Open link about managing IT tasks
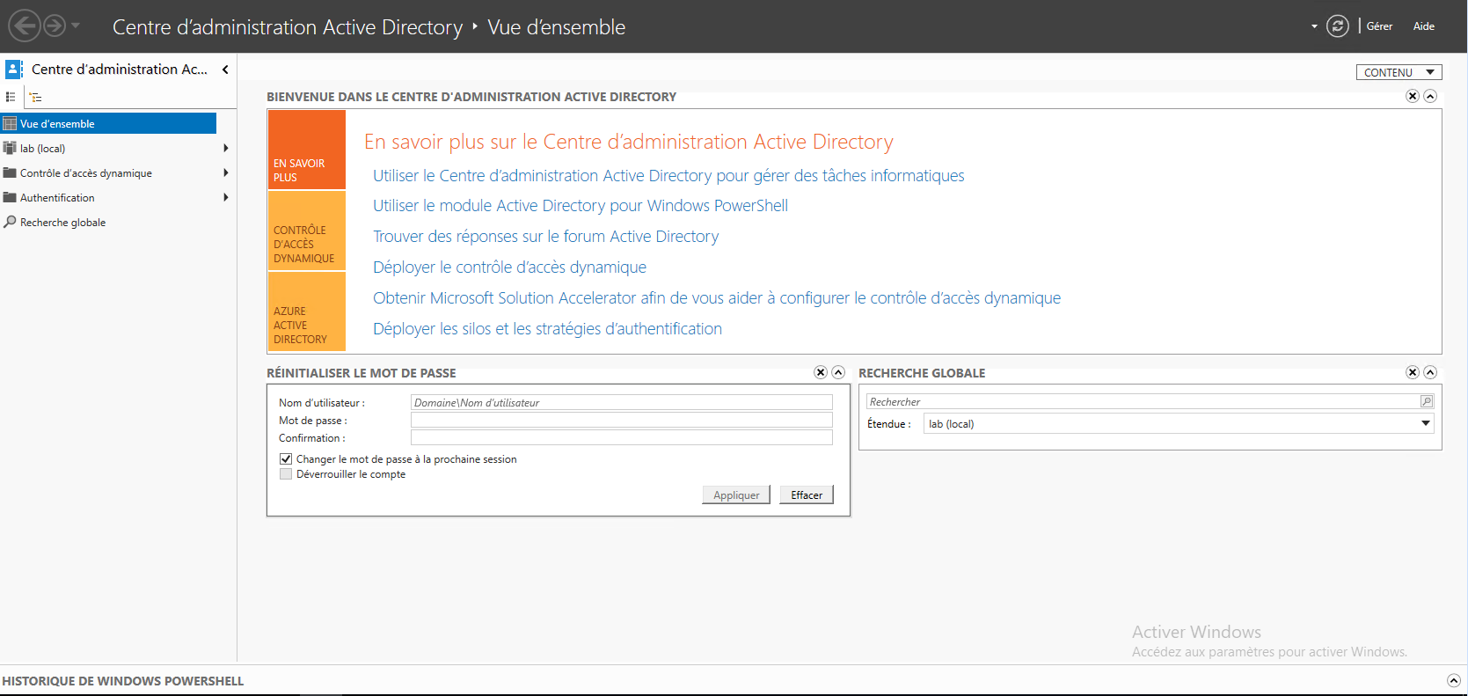Screen dimensions: 1468x696 668,176
